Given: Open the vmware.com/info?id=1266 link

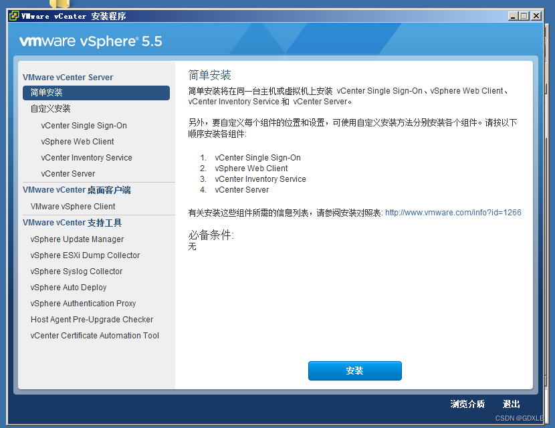Looking at the screenshot, I should (x=453, y=213).
